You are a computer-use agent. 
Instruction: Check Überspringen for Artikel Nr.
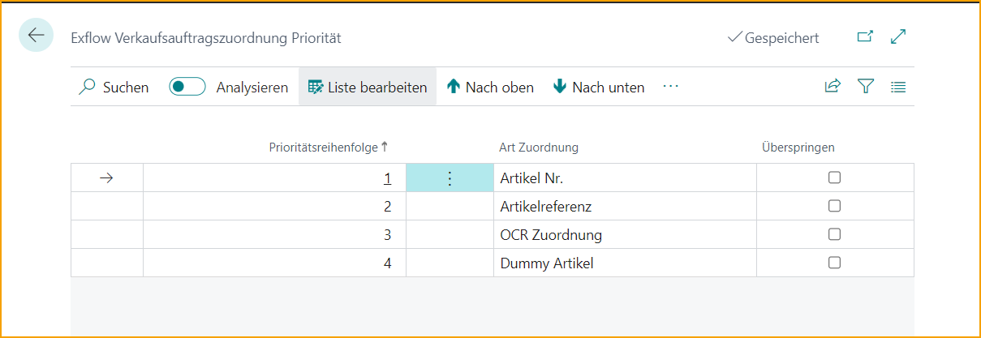pos(834,178)
